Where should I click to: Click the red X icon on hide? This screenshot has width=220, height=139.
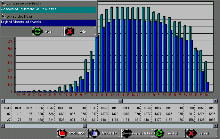coord(70,31)
